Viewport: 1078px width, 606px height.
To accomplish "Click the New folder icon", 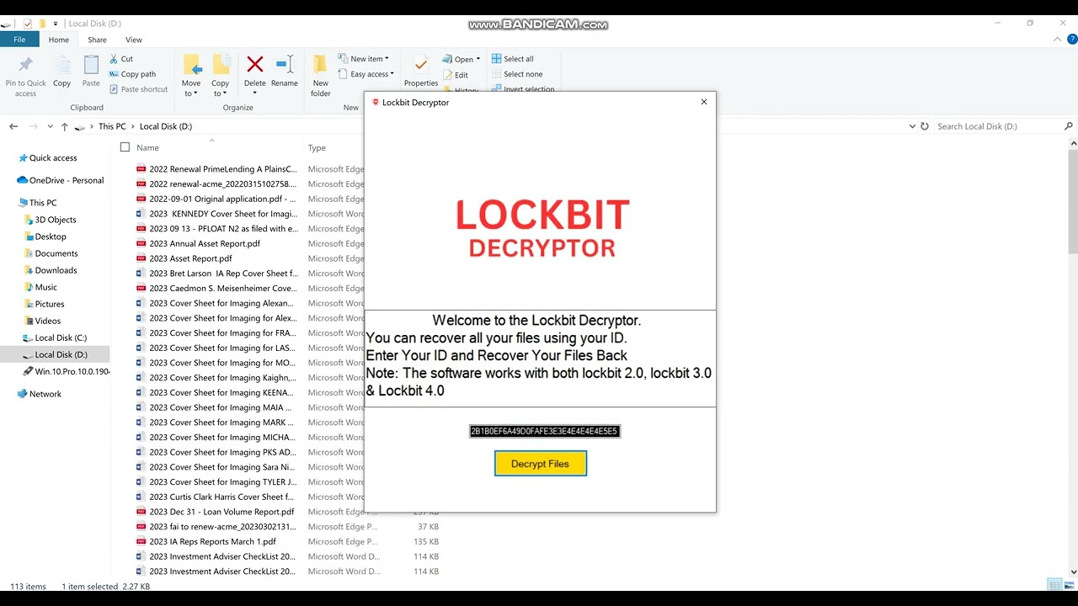I will pos(321,65).
